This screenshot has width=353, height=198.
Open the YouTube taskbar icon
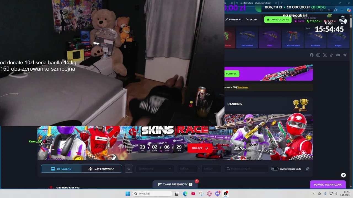[x=193, y=194]
